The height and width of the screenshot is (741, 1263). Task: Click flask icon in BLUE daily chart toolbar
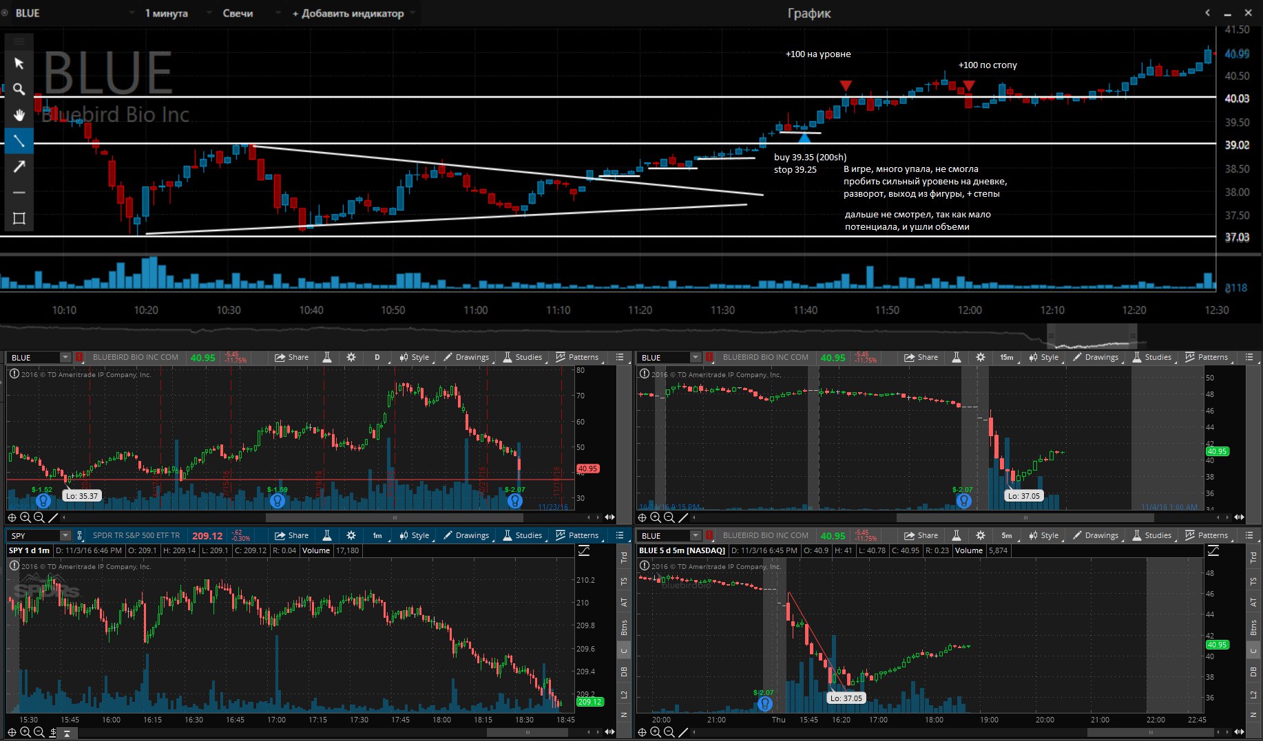click(x=327, y=357)
